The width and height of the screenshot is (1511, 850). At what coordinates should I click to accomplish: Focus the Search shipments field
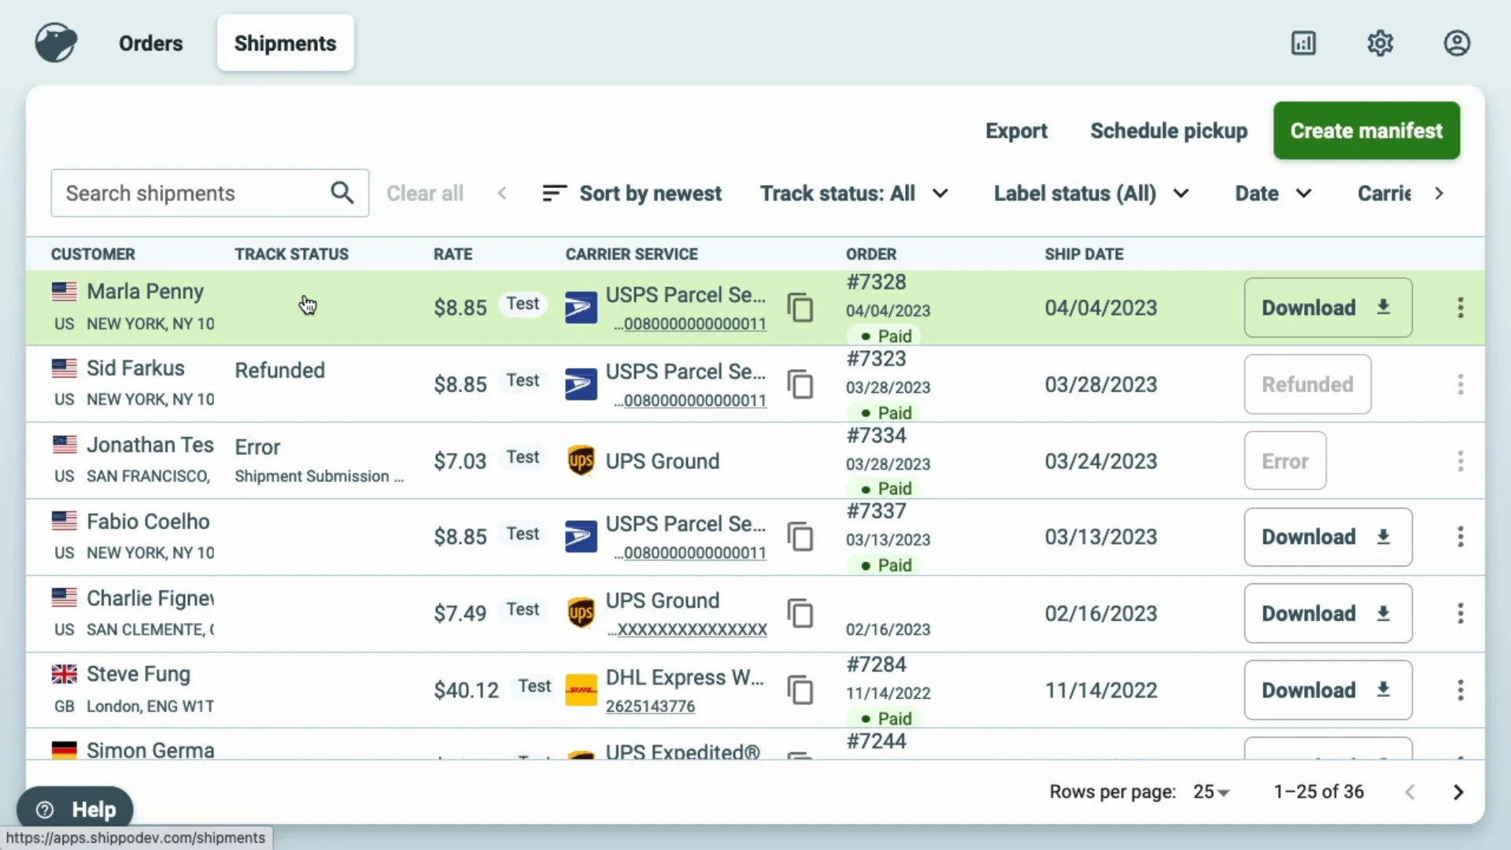[x=209, y=193]
